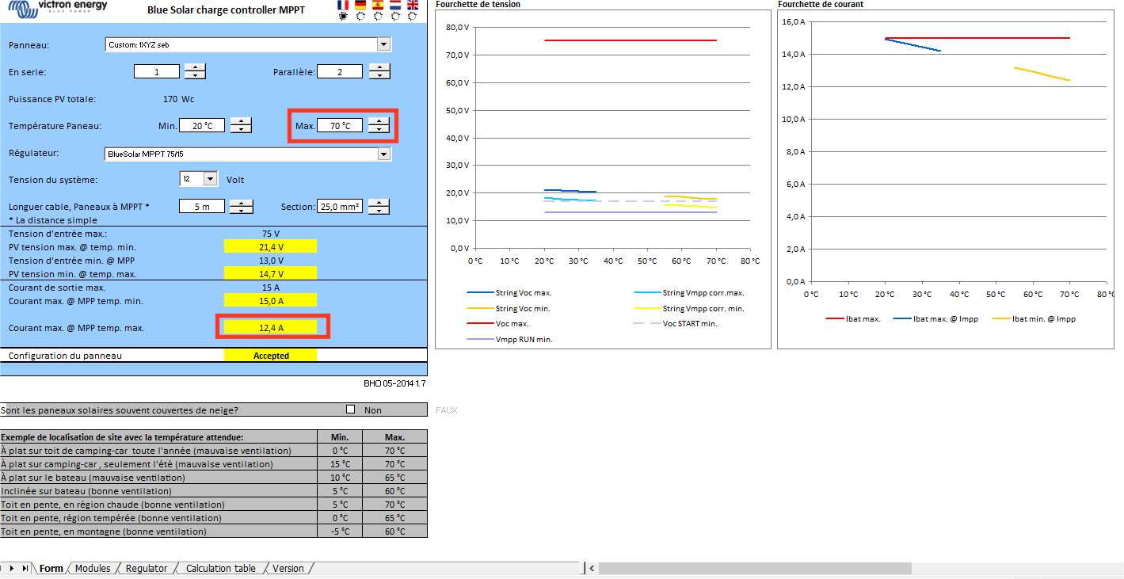
Task: Switch to the Modules sheet tab
Action: click(x=93, y=568)
